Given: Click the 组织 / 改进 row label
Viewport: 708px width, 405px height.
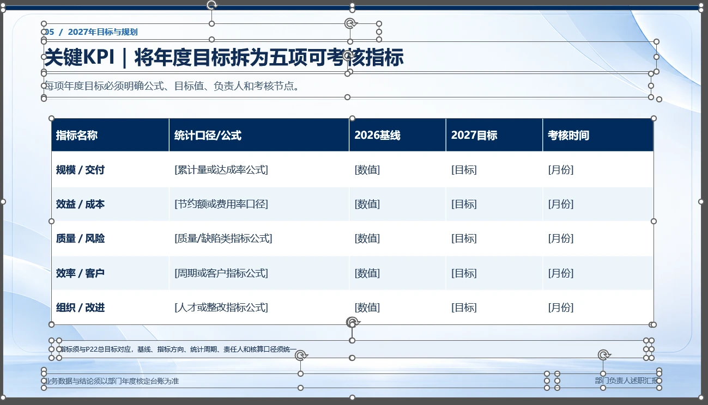Looking at the screenshot, I should tap(80, 308).
